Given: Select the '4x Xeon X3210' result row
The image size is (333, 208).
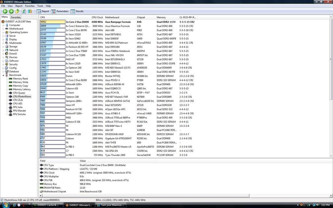Looking at the screenshot, I should [119, 34].
